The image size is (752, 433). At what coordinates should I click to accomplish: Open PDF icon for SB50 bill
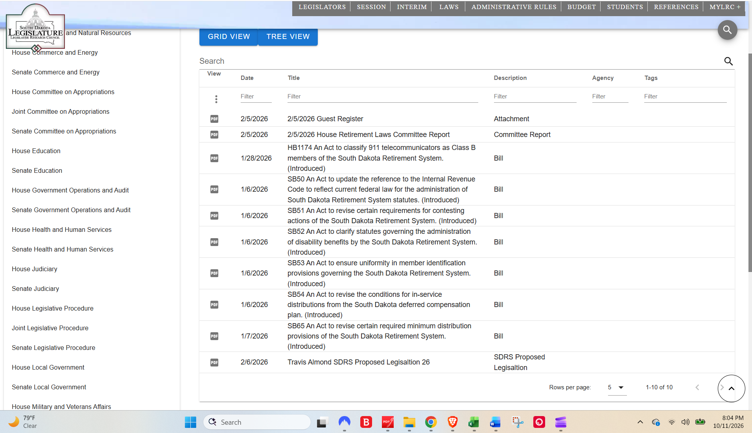pos(214,189)
